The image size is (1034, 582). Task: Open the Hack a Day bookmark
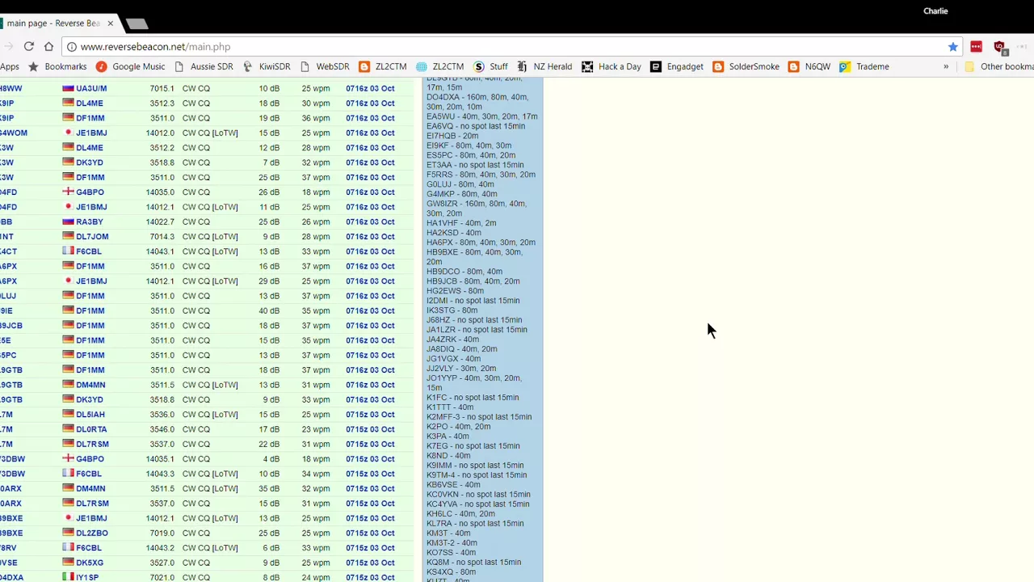(612, 66)
